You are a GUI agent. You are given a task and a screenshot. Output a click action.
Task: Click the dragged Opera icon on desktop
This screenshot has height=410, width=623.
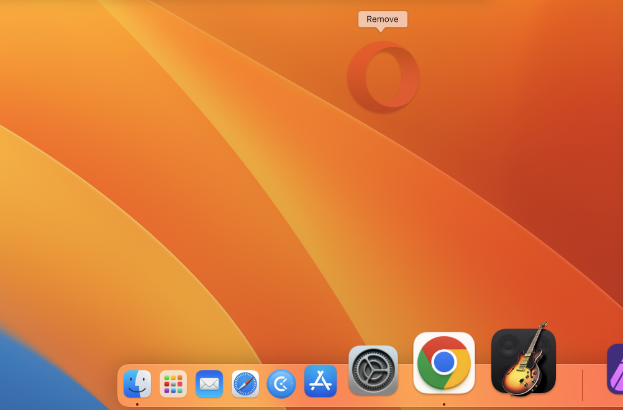click(x=383, y=77)
